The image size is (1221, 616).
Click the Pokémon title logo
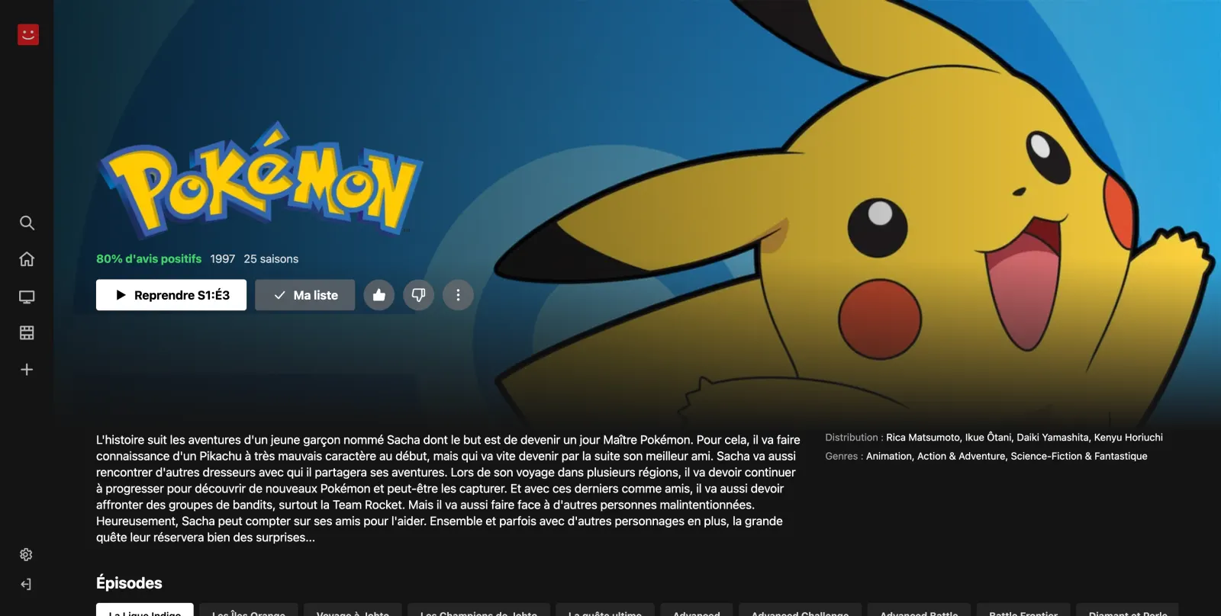[261, 181]
